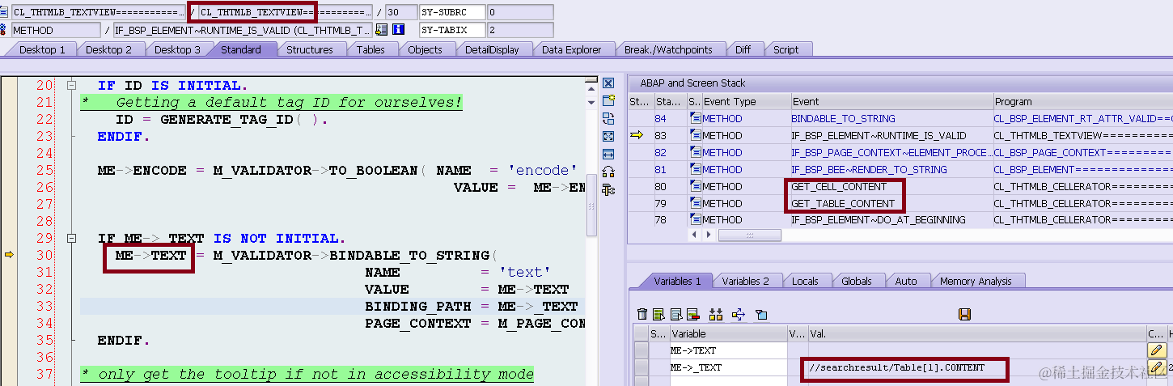
Task: Click the tool settings hammer icon beside the stack
Action: click(x=608, y=189)
